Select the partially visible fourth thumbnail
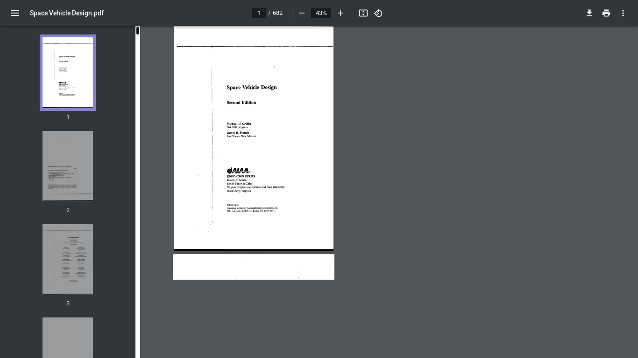 (x=68, y=337)
